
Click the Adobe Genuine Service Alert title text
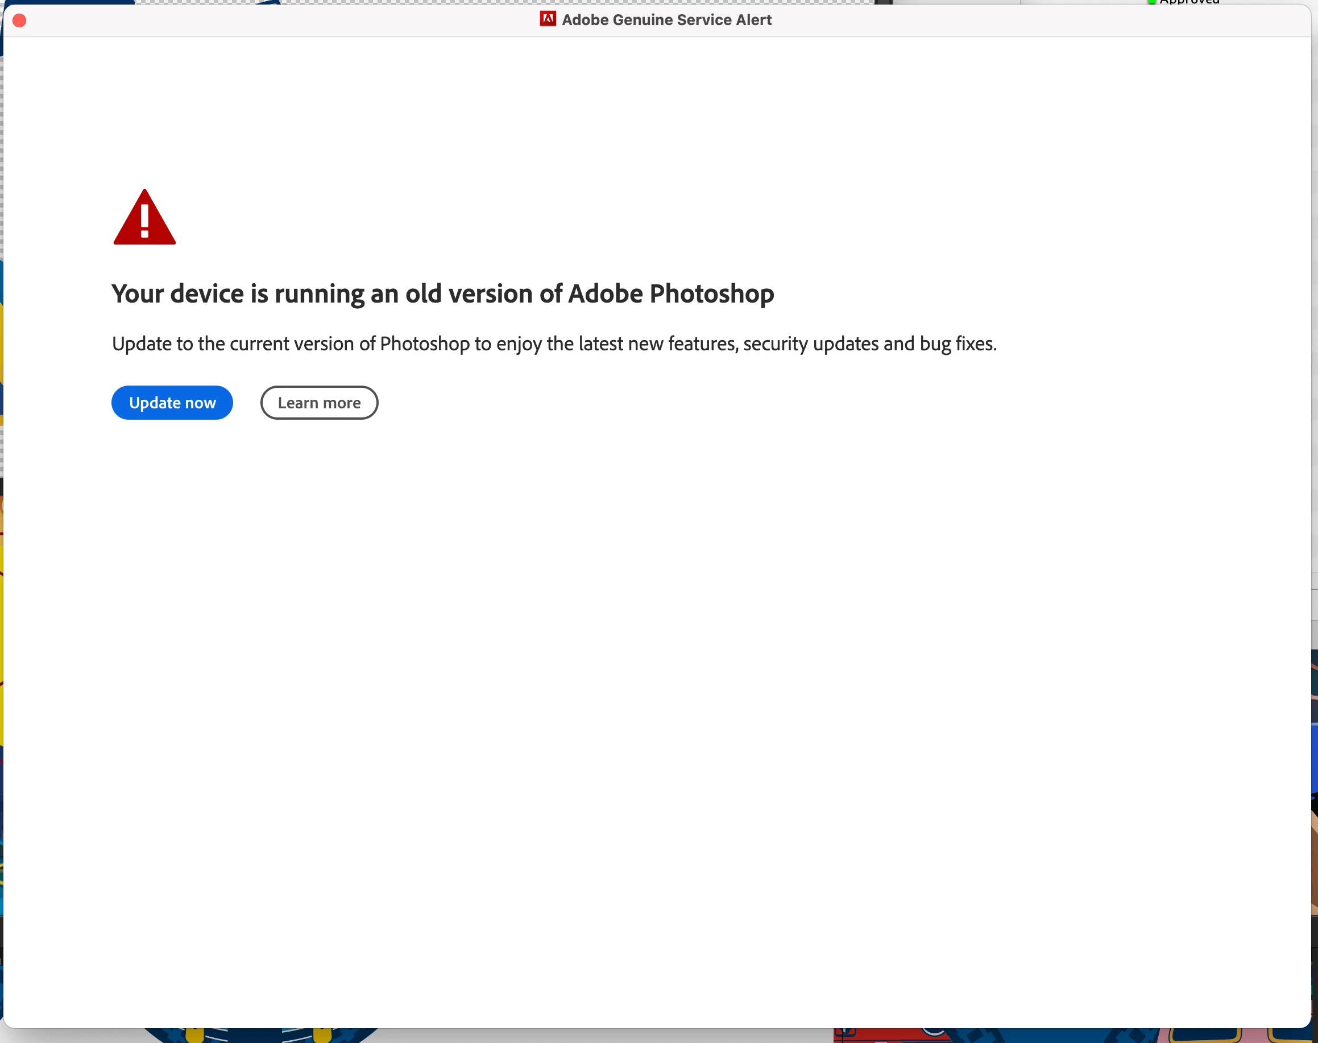[666, 20]
